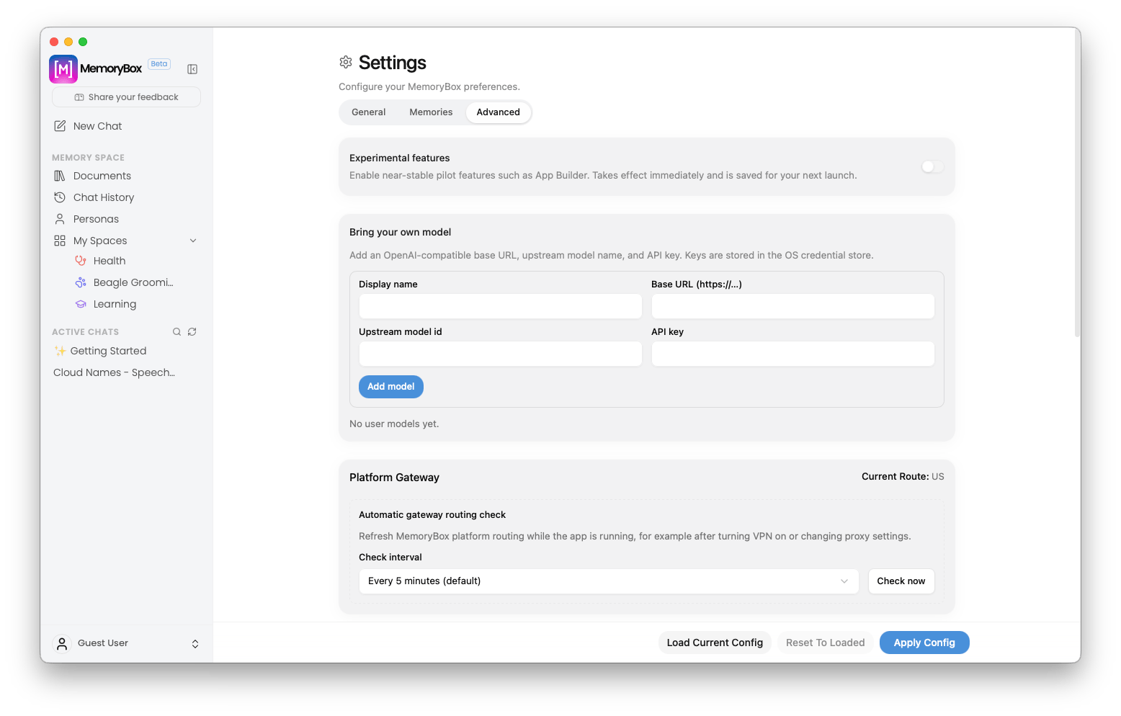Open Guest User account switcher chevrons
This screenshot has height=716, width=1121.
(195, 644)
